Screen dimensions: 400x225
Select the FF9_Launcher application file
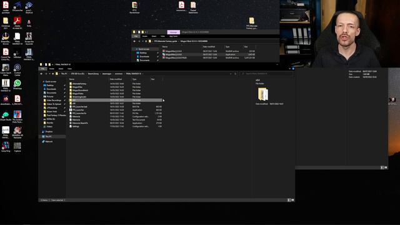(x=78, y=110)
